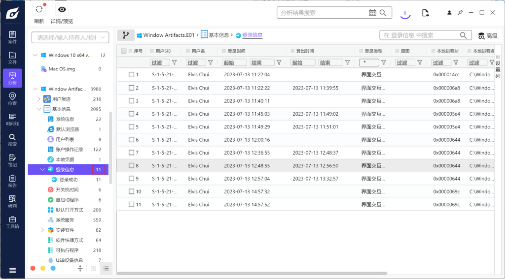Select 账户操作记录 in the tree
The height and width of the screenshot is (279, 505).
(69, 150)
